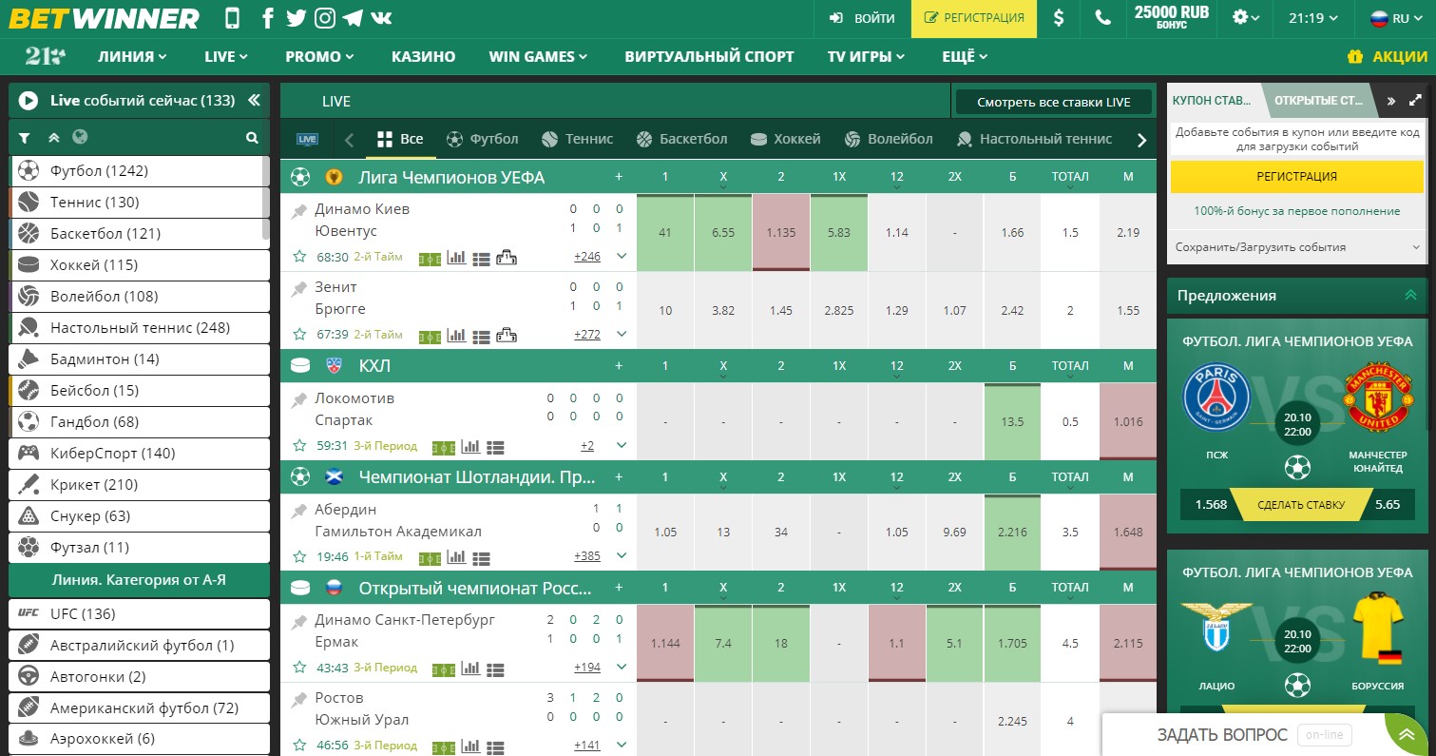This screenshot has width=1436, height=756.
Task: Select Киберспорт (140) in sports list
Action: 140,454
